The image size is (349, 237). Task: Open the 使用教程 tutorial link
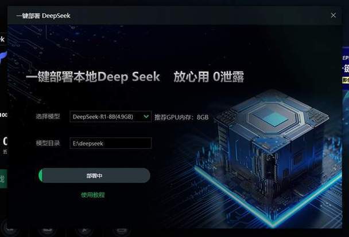coord(93,195)
